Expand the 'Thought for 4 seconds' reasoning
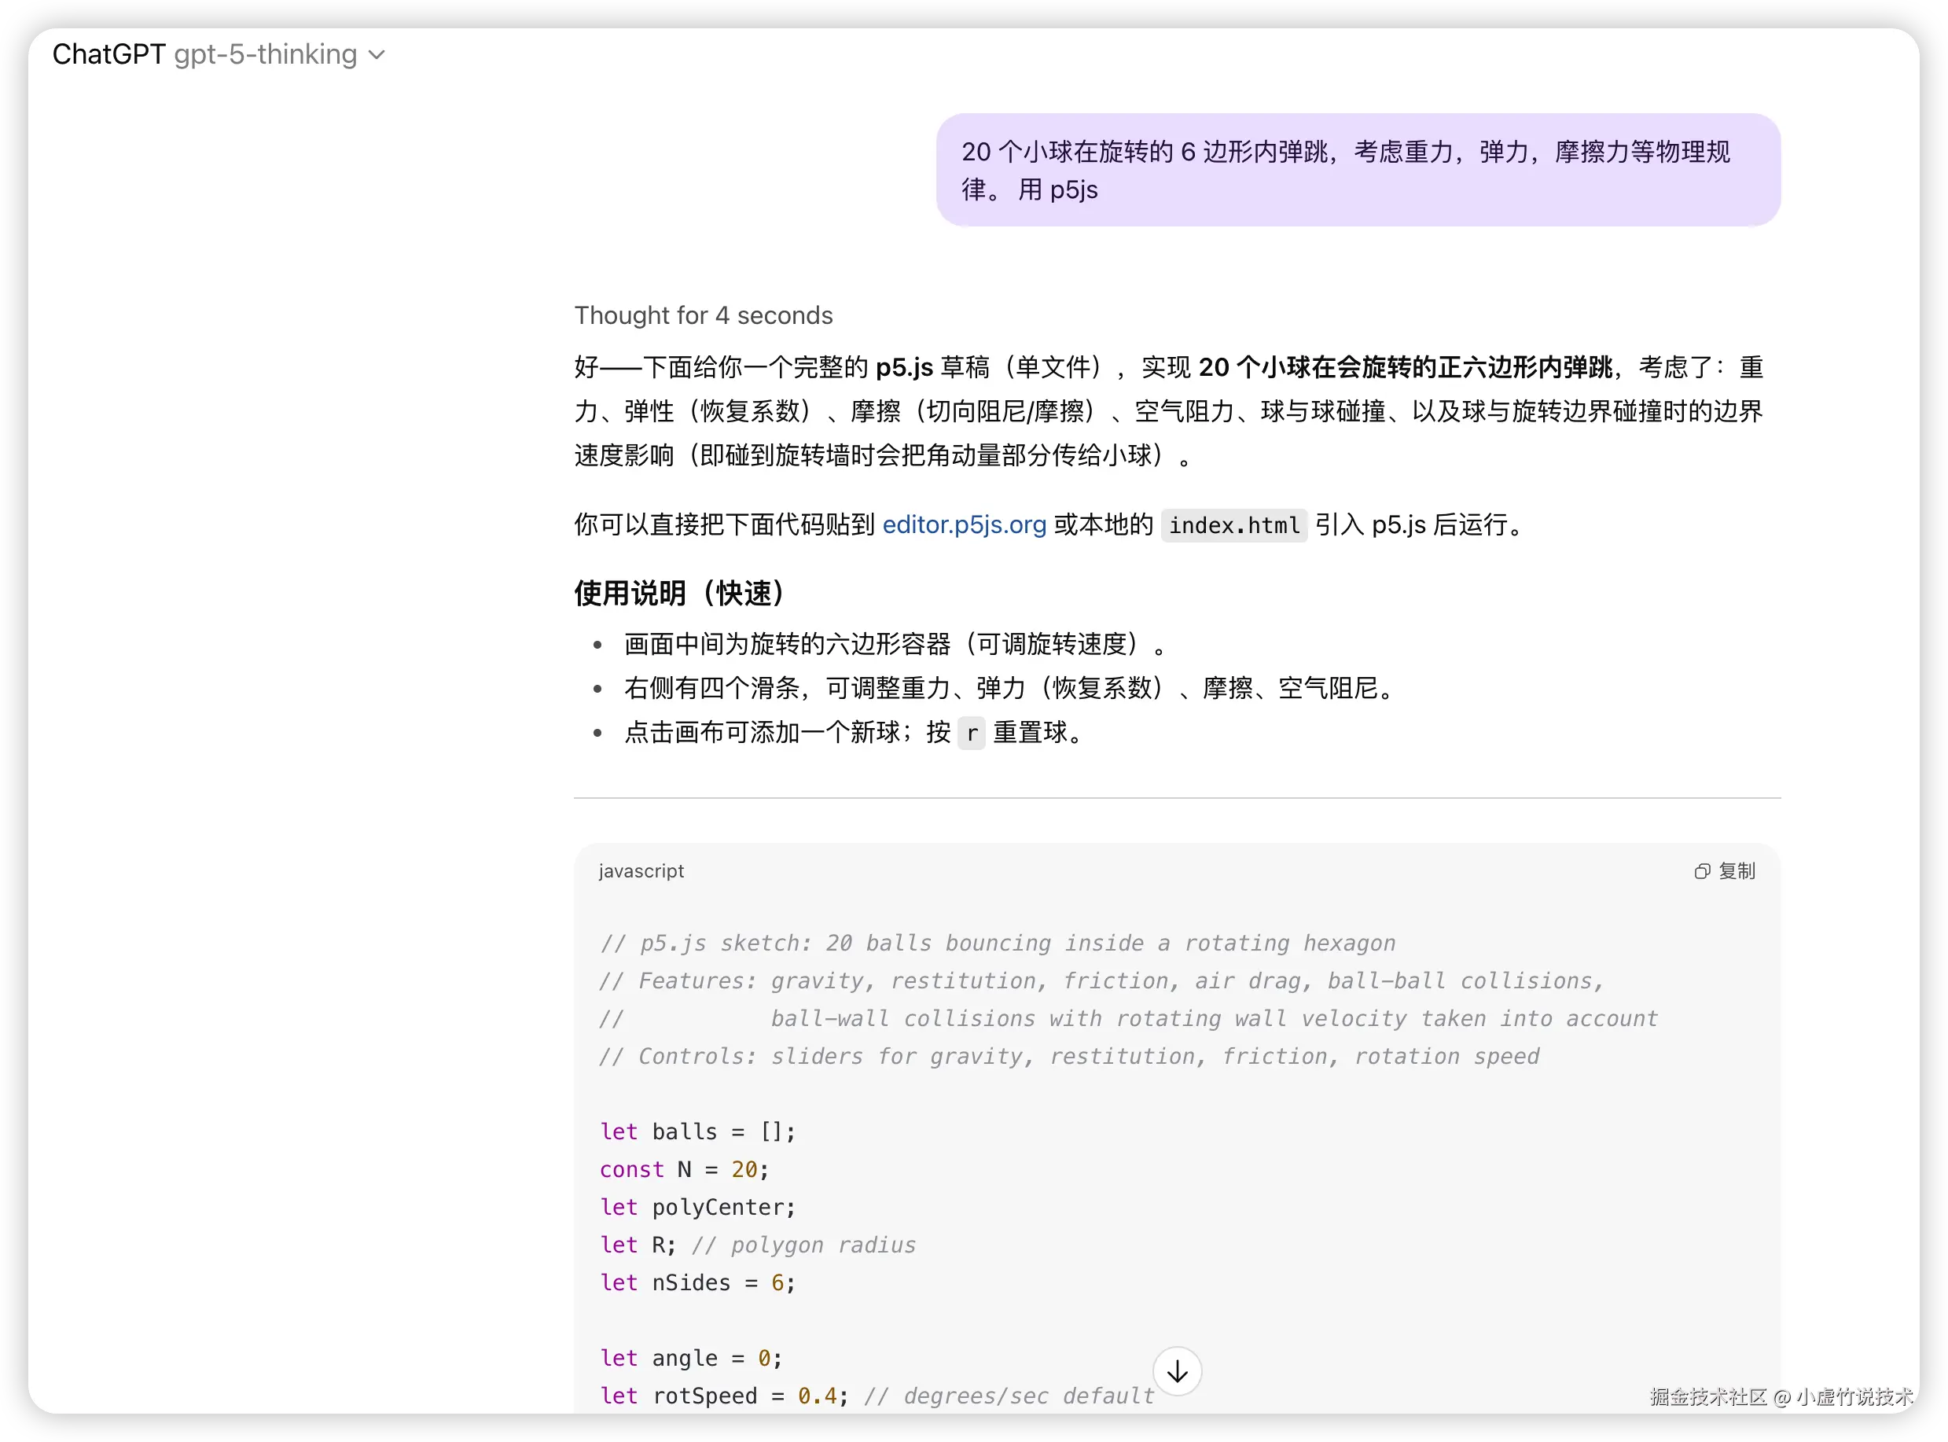The image size is (1948, 1442). coord(704,315)
